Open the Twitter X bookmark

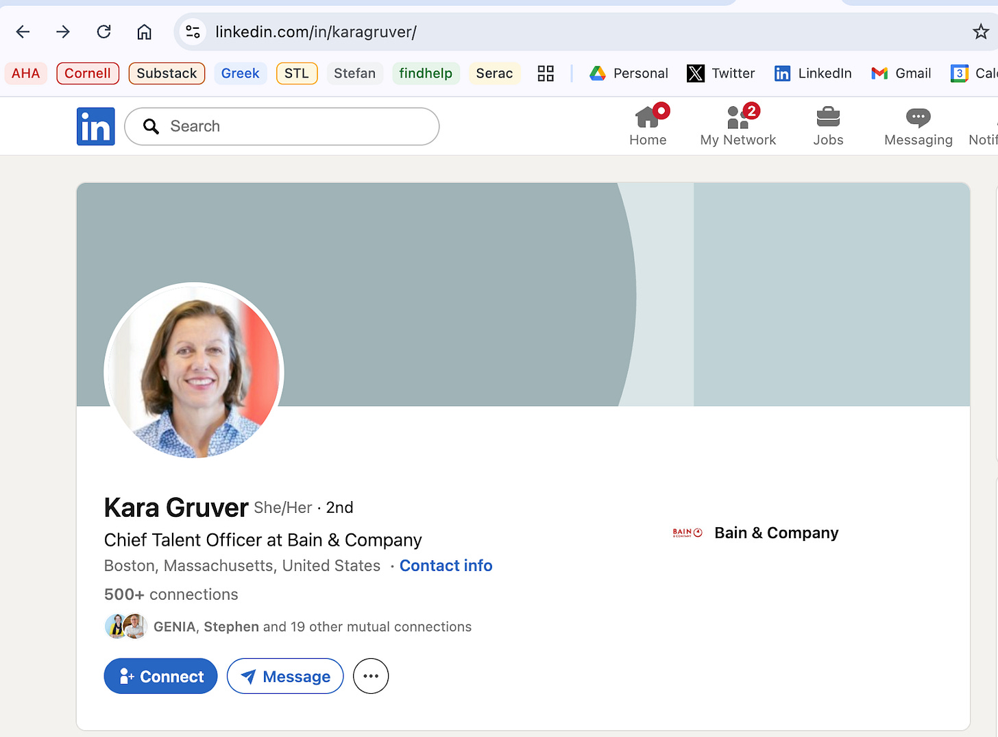721,73
